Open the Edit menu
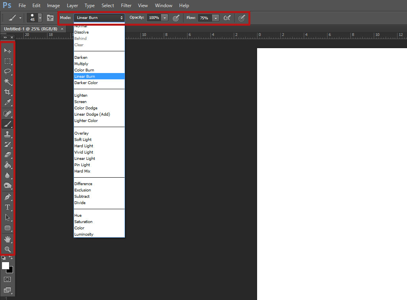 [36, 6]
